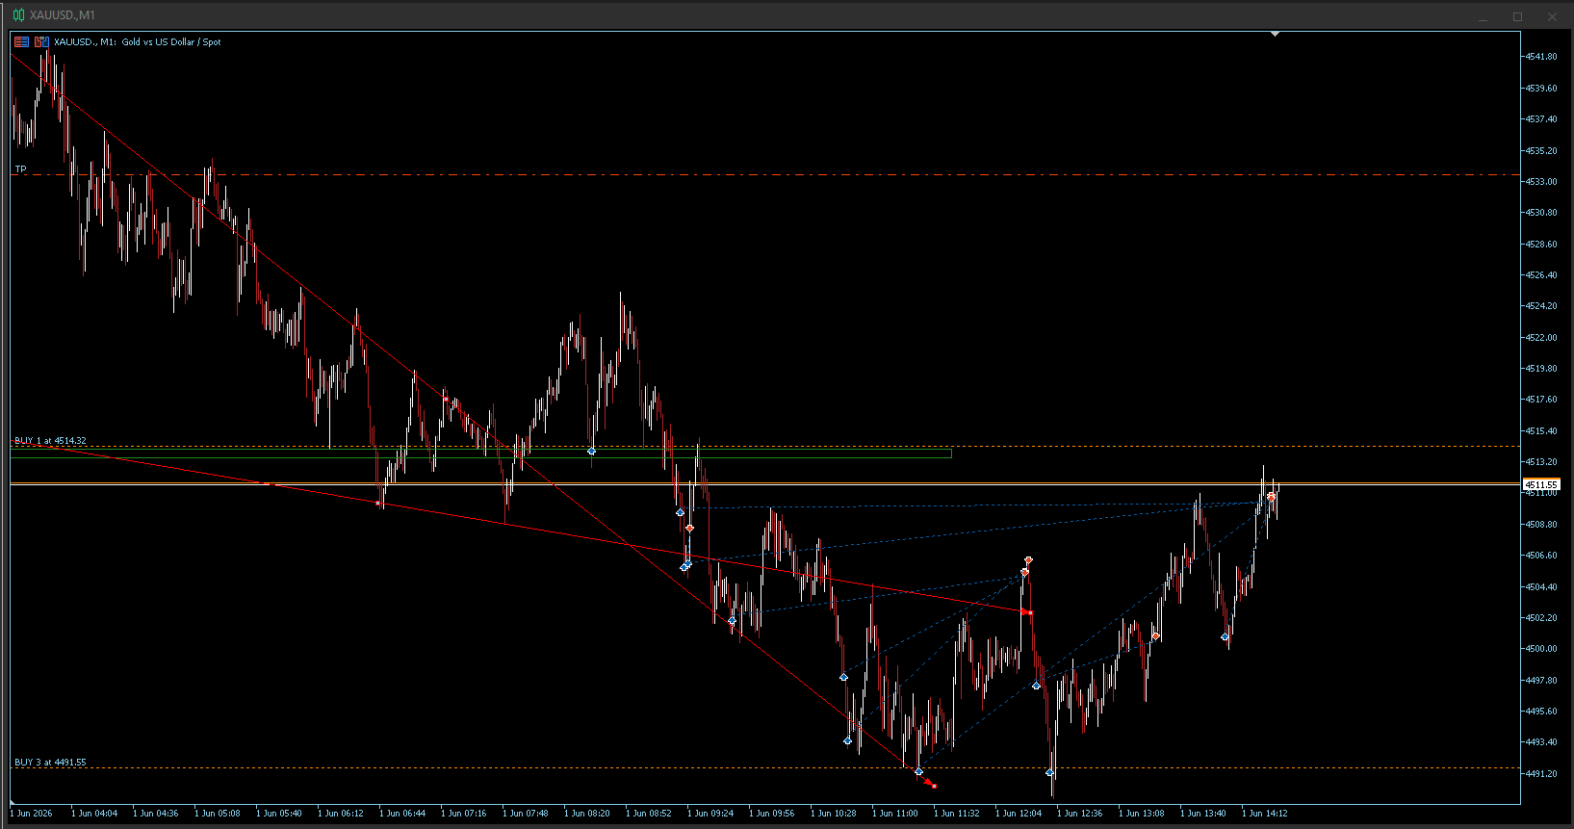Click the '1 Jun 11:32' time label
The image size is (1574, 829).
click(x=957, y=814)
